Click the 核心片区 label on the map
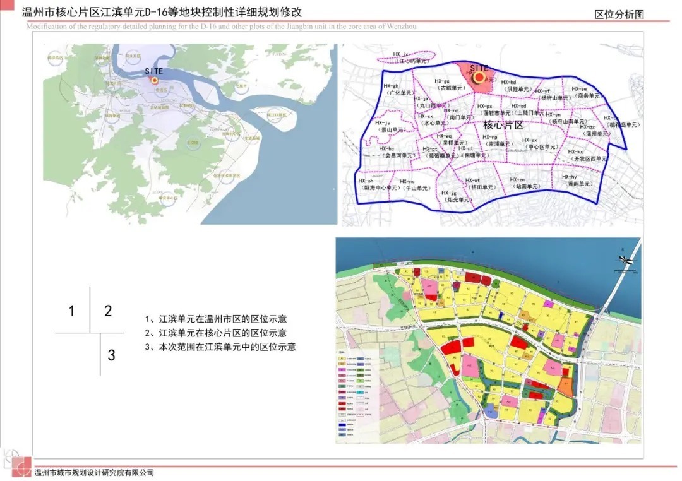682x481 pixels. point(503,125)
